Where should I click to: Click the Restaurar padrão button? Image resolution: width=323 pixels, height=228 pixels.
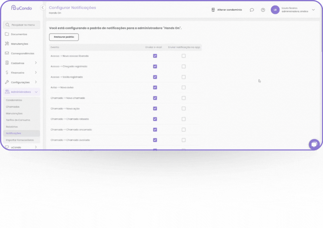pos(64,37)
